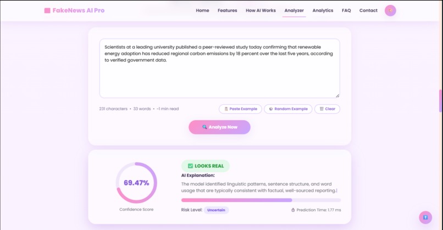Click the 69.47% confidence ring
This screenshot has height=230, width=443.
[136, 183]
